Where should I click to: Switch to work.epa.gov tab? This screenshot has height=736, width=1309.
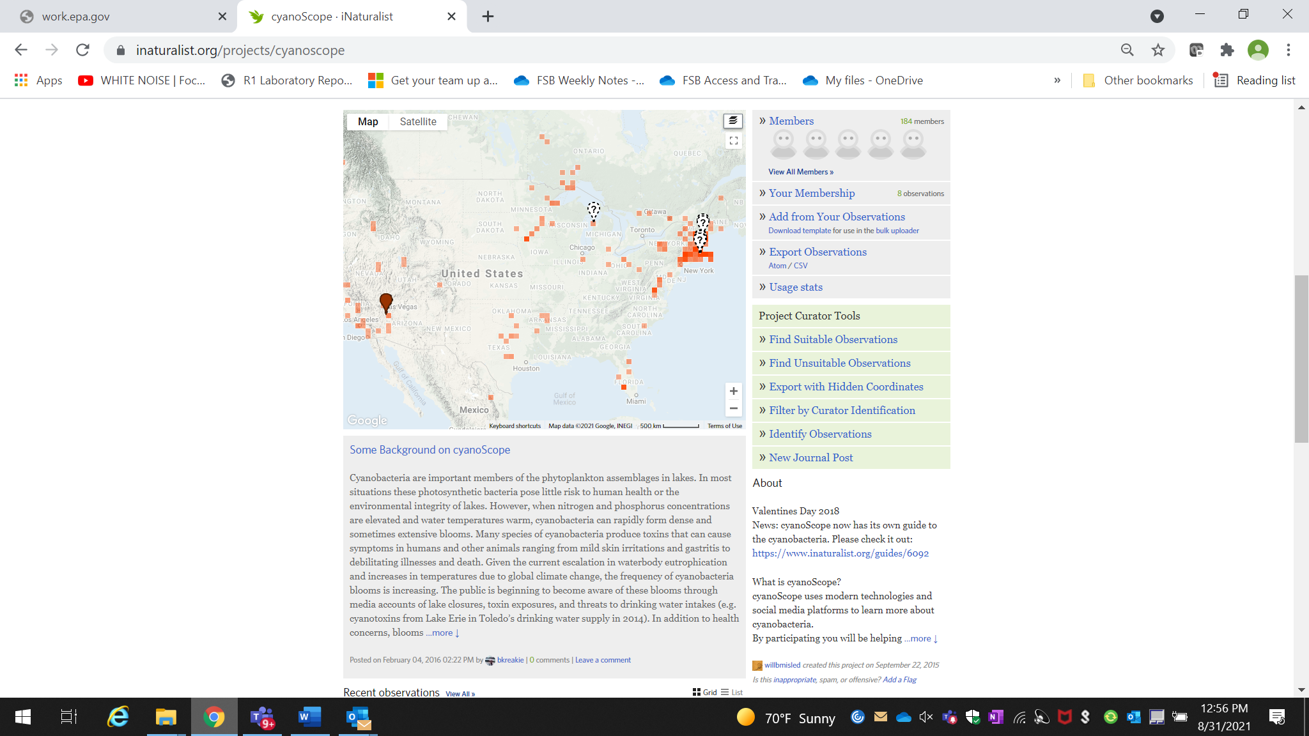118,17
